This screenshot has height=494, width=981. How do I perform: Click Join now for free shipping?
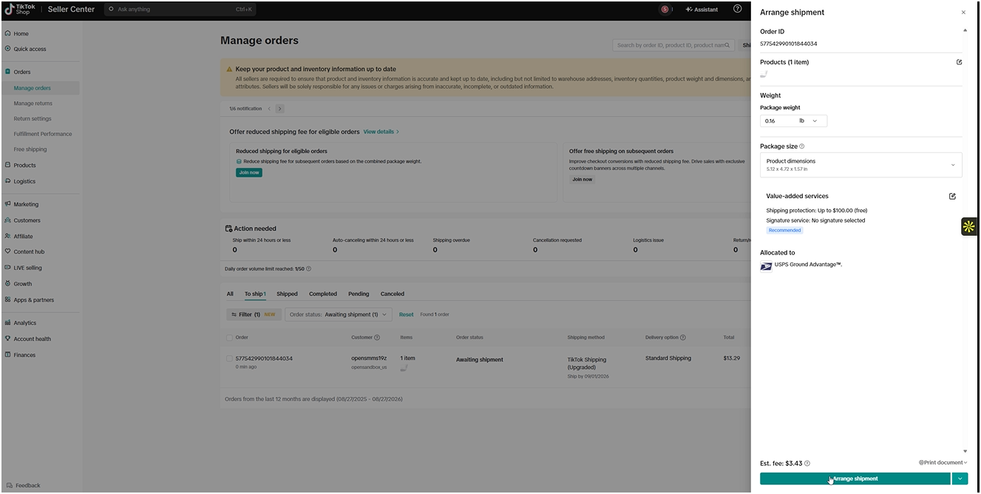click(582, 179)
